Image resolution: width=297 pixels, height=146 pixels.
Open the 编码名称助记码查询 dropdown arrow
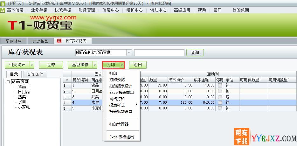tap(129, 52)
